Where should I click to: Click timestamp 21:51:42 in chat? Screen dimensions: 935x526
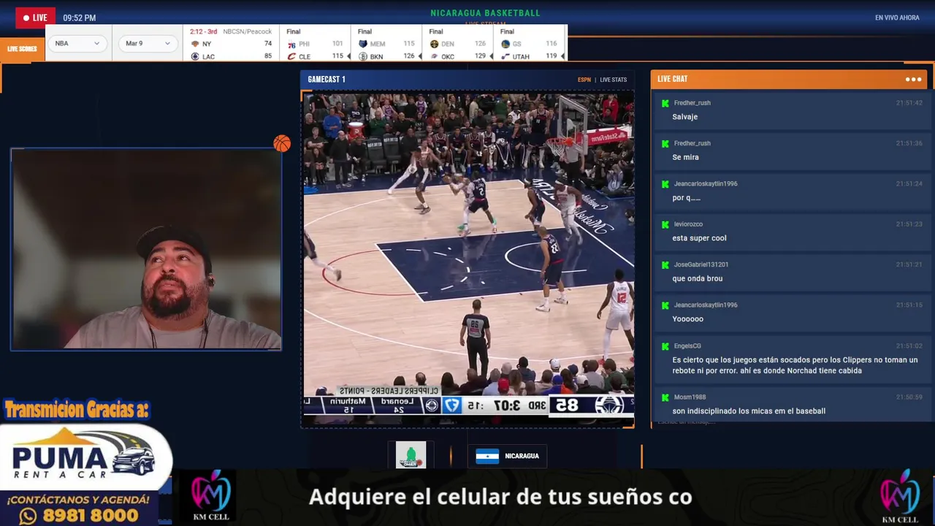(909, 103)
